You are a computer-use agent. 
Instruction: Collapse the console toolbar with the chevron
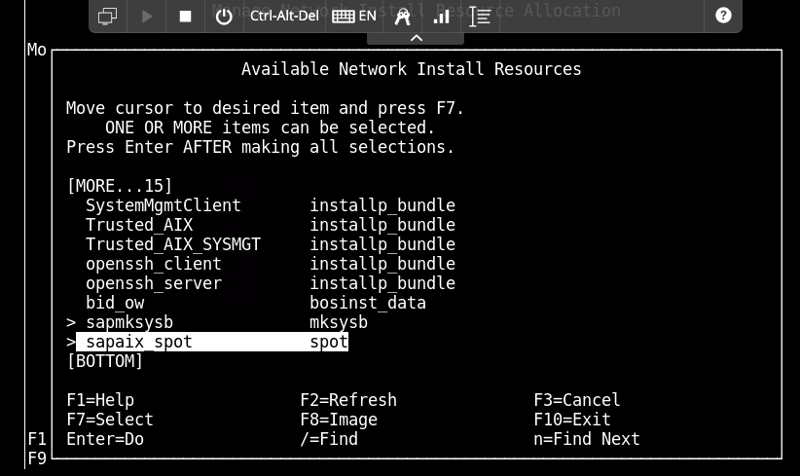click(416, 38)
